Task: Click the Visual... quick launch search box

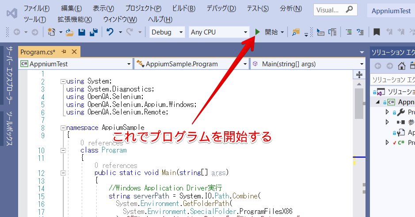Action: click(335, 10)
